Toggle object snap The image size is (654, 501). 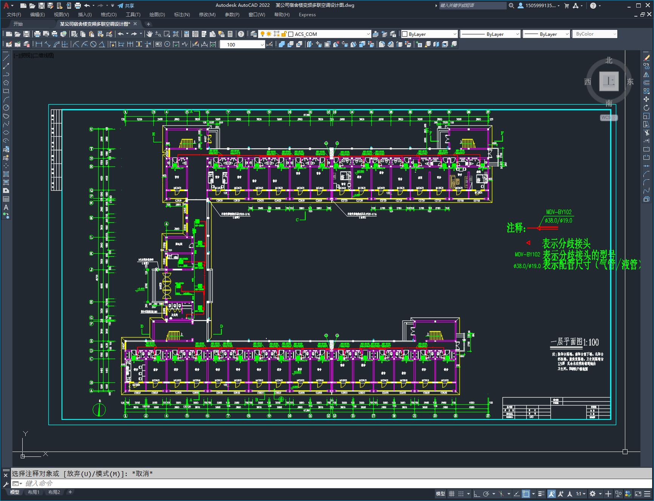pos(526,493)
